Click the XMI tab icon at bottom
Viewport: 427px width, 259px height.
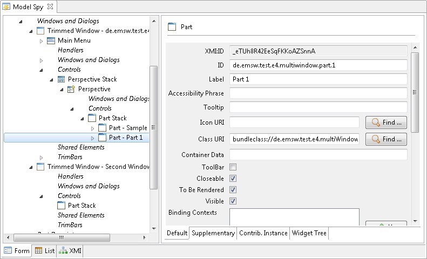[63, 251]
